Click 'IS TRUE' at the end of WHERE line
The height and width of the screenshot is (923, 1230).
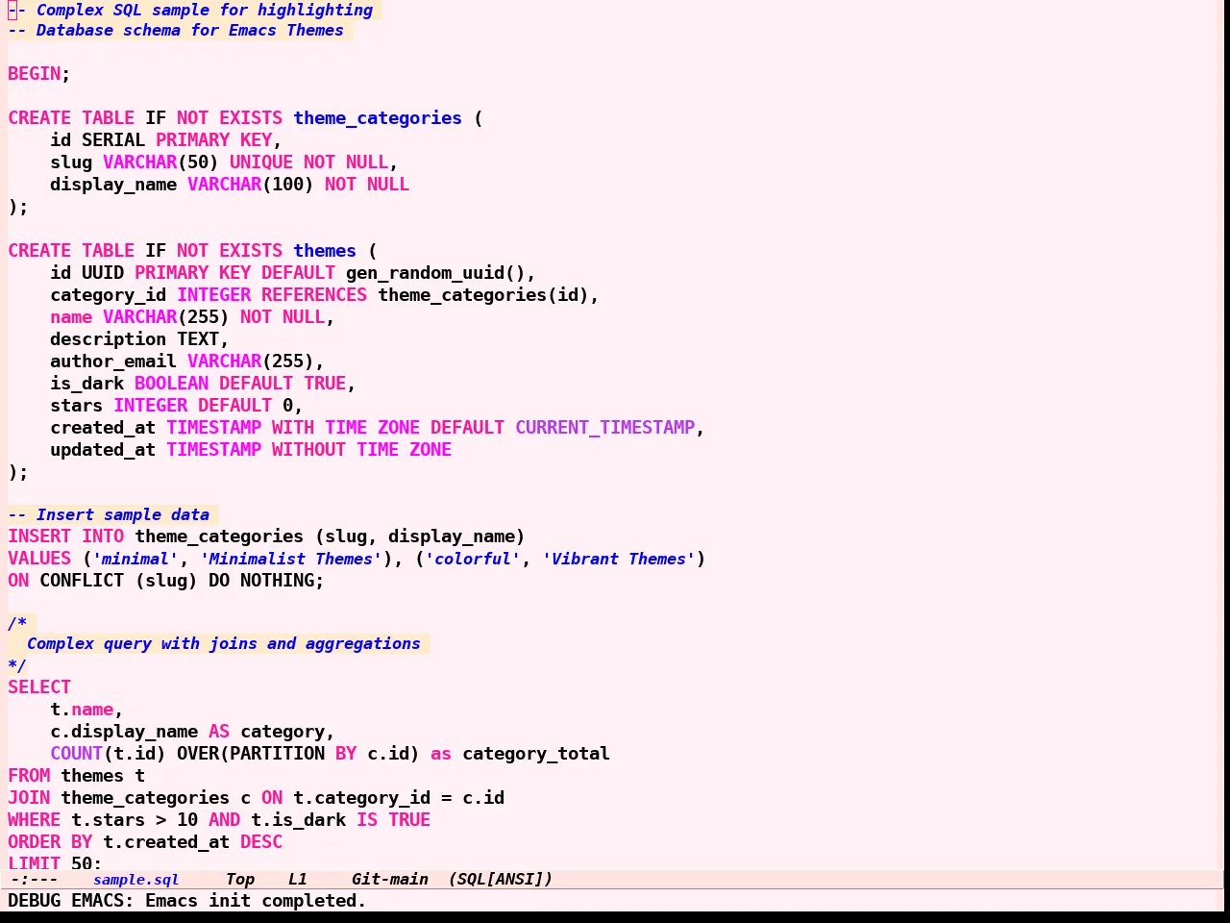[393, 820]
